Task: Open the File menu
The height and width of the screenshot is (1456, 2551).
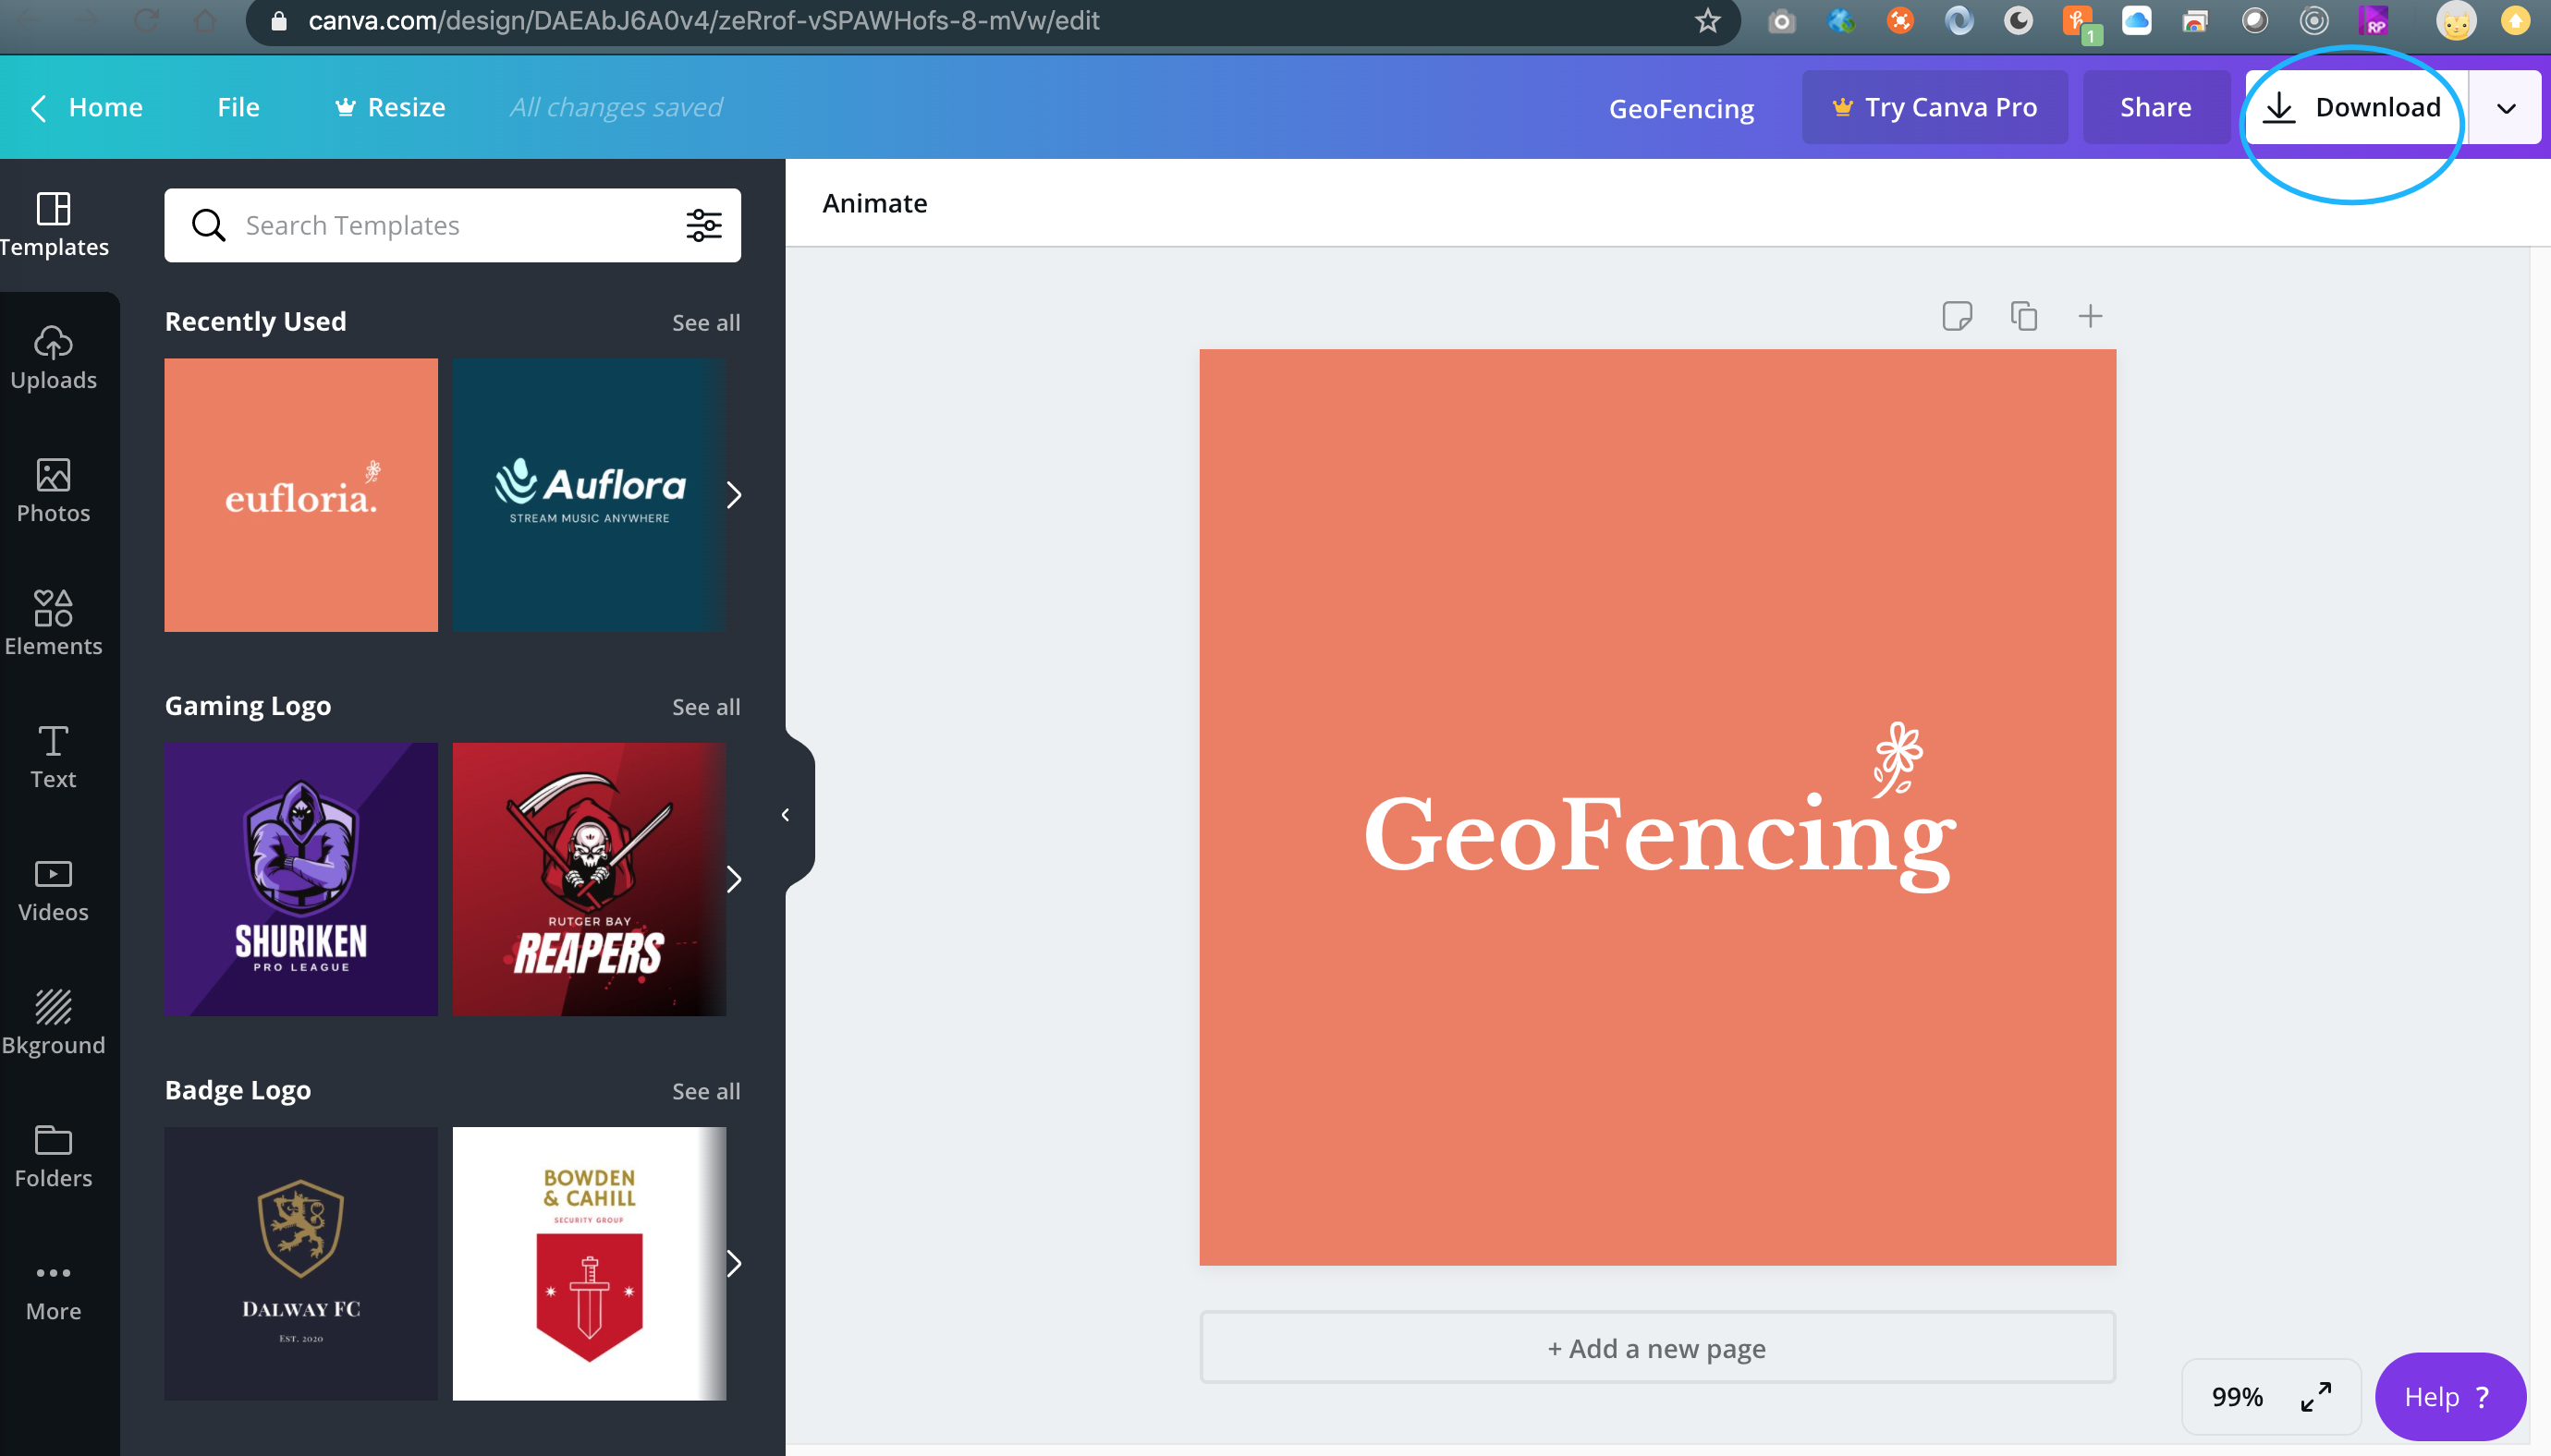Action: [237, 107]
